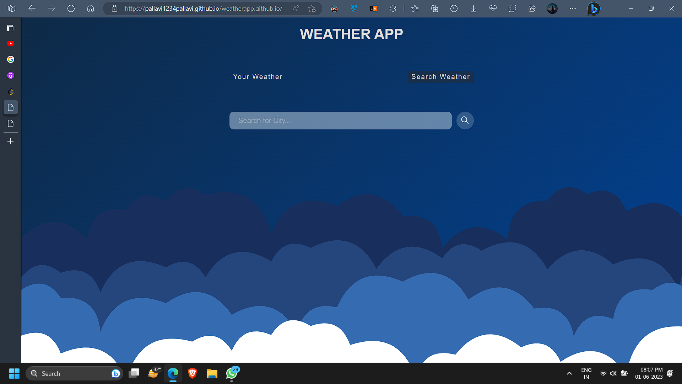
Task: Open Google from the Edge sidebar
Action: [x=11, y=59]
